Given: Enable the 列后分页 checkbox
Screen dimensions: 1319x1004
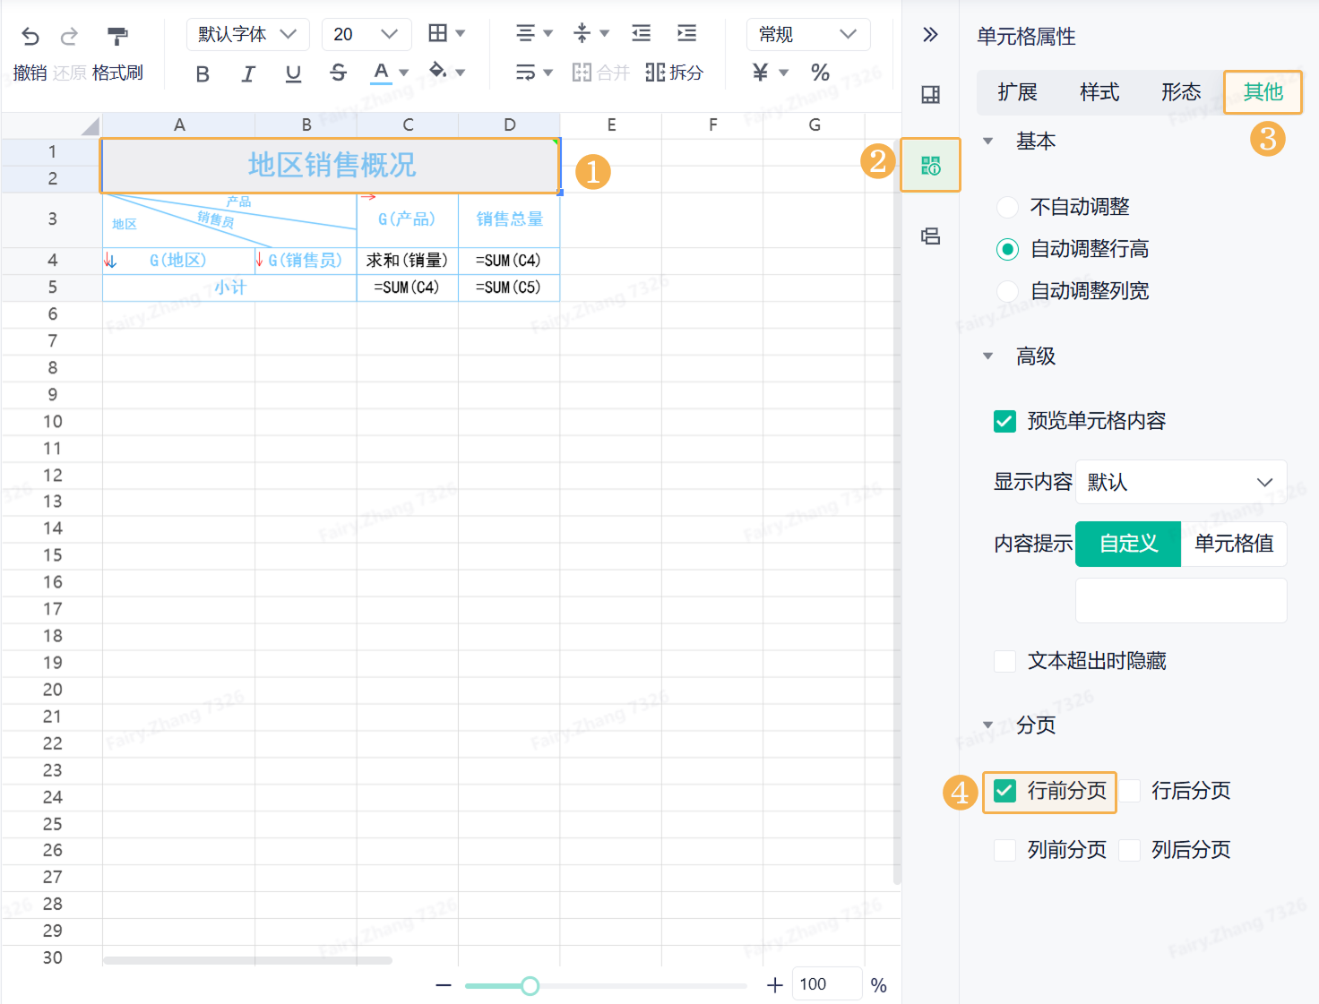Looking at the screenshot, I should (1129, 850).
